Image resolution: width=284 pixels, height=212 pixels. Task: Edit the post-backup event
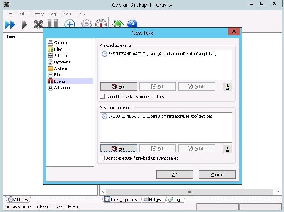click(x=157, y=149)
